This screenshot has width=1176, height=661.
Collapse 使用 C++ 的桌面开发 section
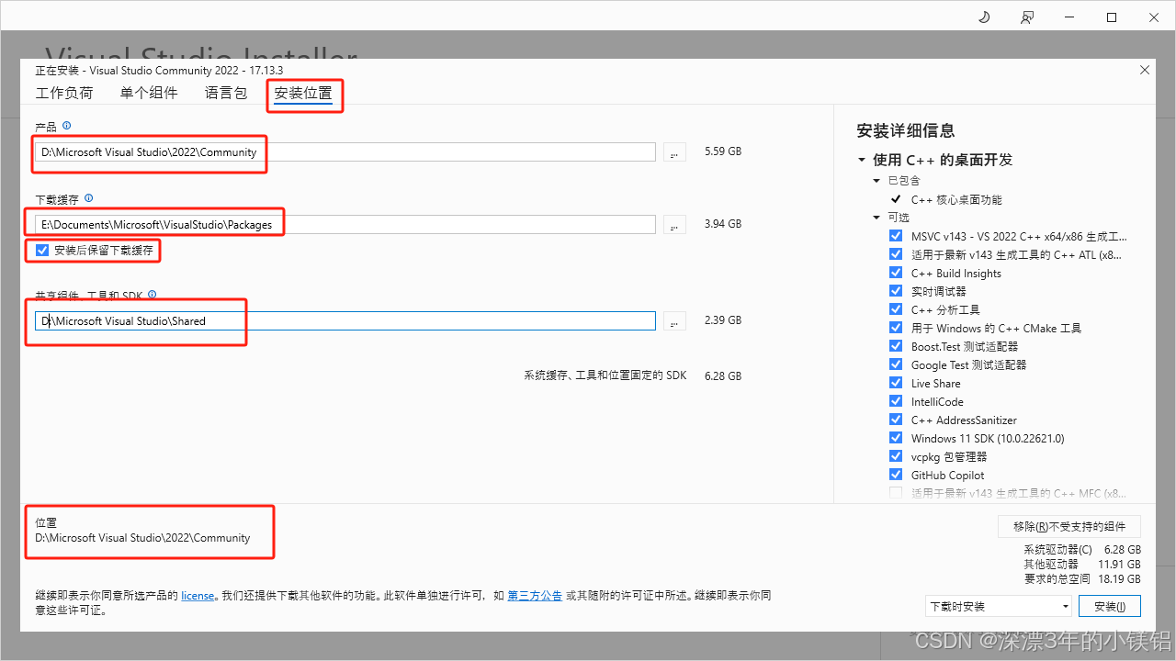tap(862, 160)
